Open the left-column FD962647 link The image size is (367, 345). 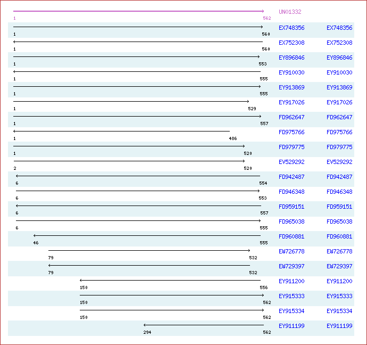click(x=291, y=117)
